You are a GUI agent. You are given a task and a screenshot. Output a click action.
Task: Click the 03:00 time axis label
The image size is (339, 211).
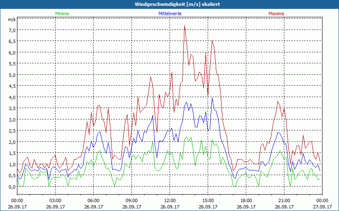pos(56,201)
